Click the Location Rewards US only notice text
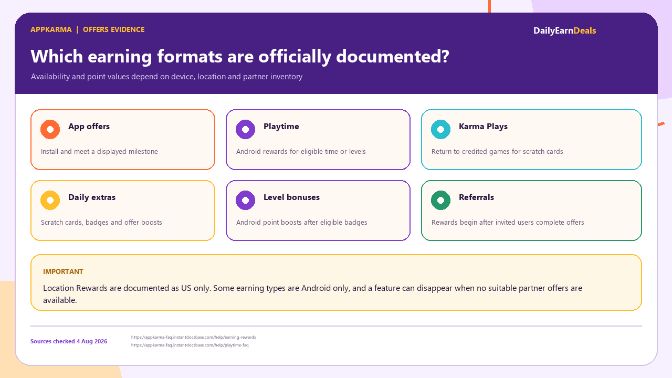672x378 pixels. click(x=313, y=294)
